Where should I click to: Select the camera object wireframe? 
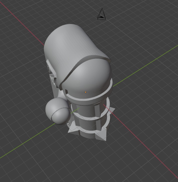(x=101, y=14)
